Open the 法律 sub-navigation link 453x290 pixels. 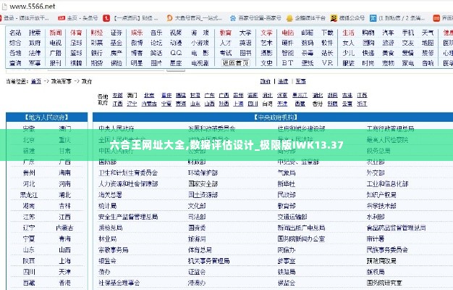[x=283, y=81]
